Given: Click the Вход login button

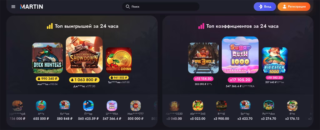Looking at the screenshot, I should 265,7.
